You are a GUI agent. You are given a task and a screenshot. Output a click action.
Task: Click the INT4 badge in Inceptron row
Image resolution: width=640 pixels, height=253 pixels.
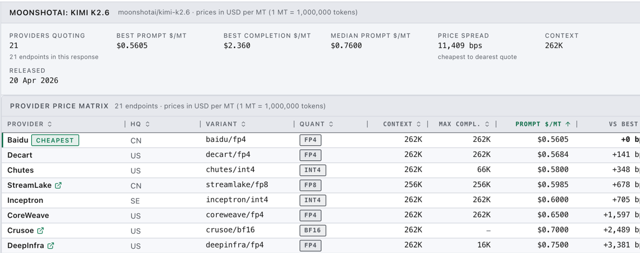tap(313, 200)
